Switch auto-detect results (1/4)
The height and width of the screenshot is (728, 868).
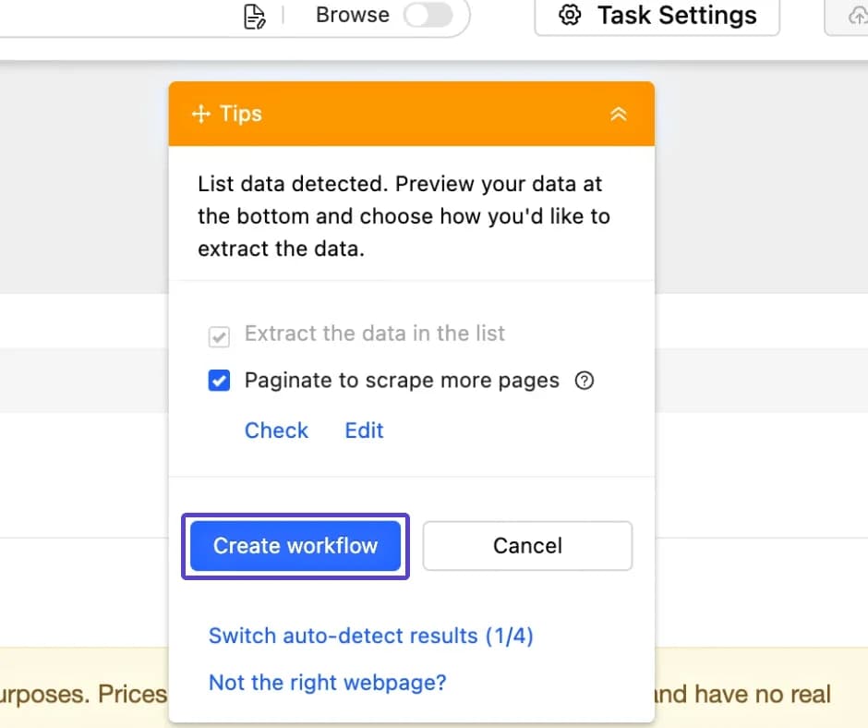[370, 636]
